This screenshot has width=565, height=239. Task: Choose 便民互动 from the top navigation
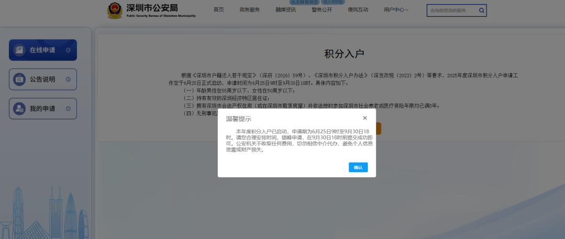tap(358, 10)
